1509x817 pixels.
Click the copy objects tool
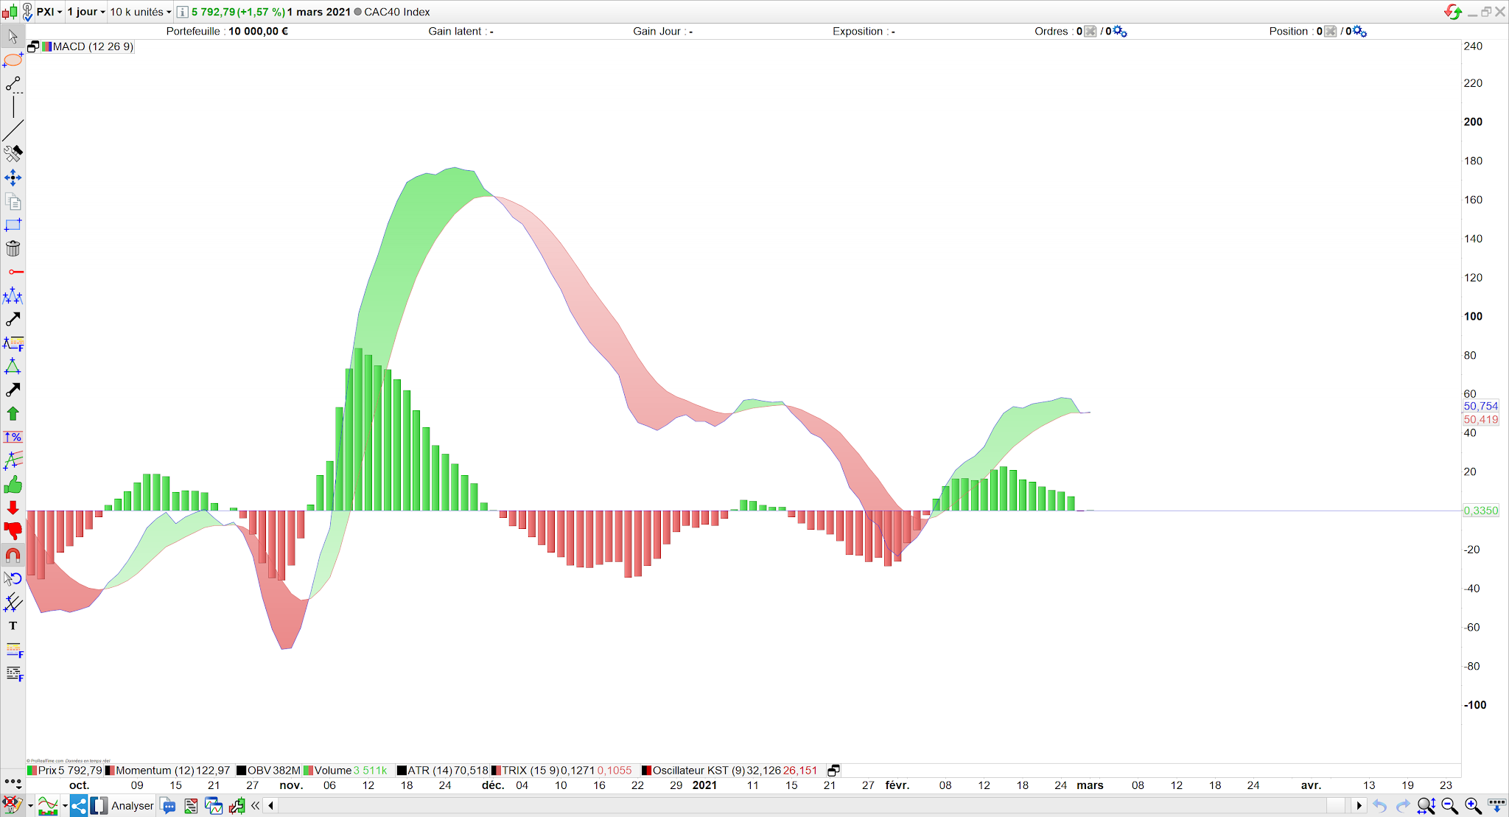click(13, 201)
